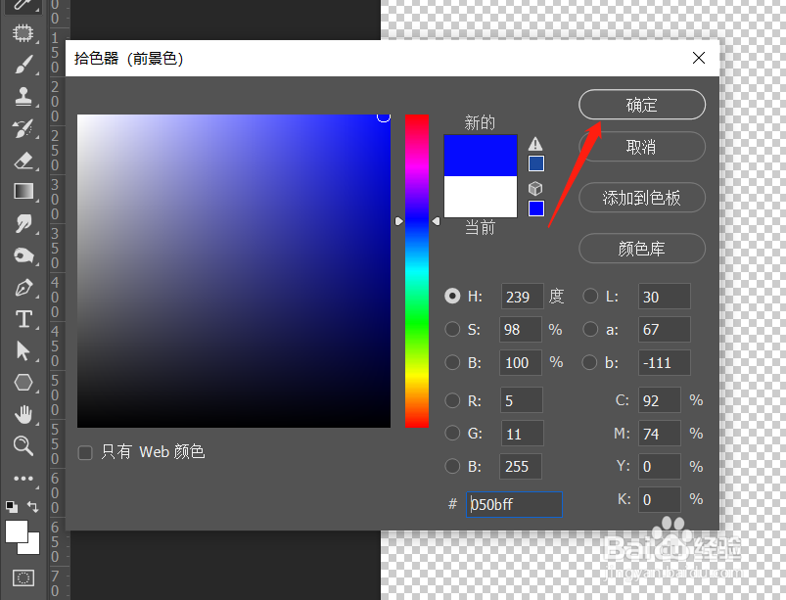Viewport: 786px width, 600px height.
Task: Select the Lab b radio button
Action: (590, 362)
